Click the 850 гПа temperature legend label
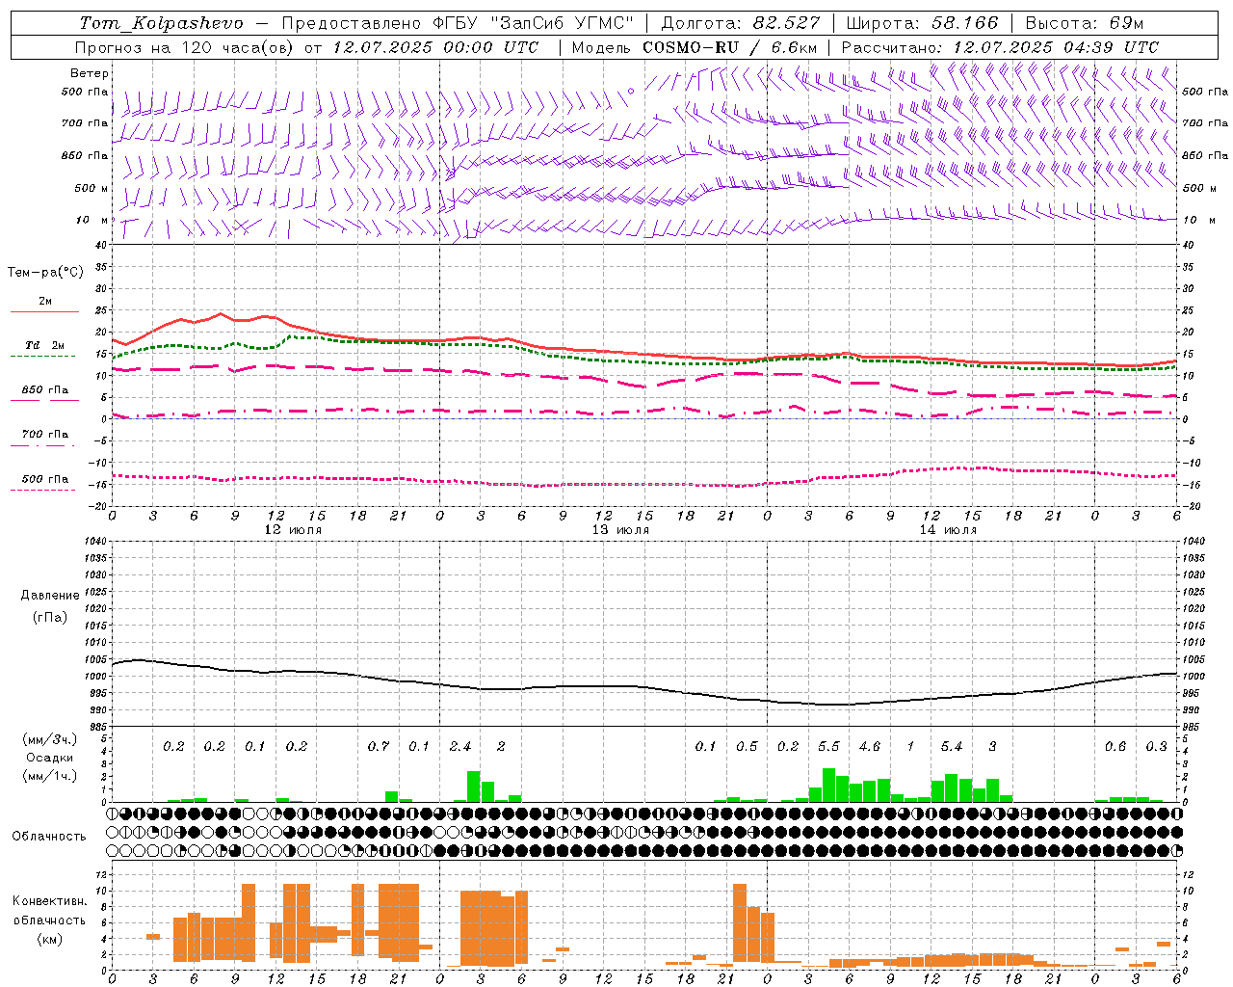 (x=45, y=390)
